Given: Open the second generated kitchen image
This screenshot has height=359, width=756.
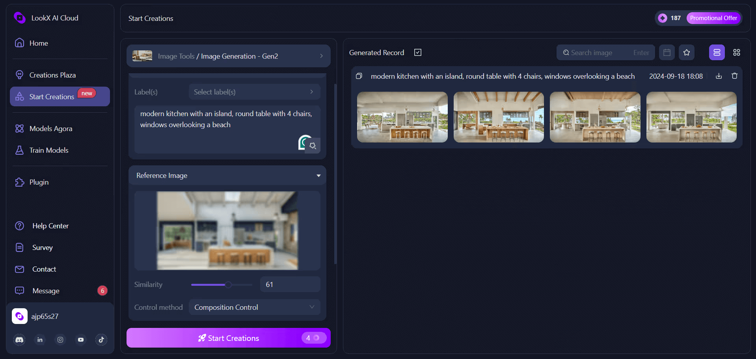Looking at the screenshot, I should (x=499, y=117).
